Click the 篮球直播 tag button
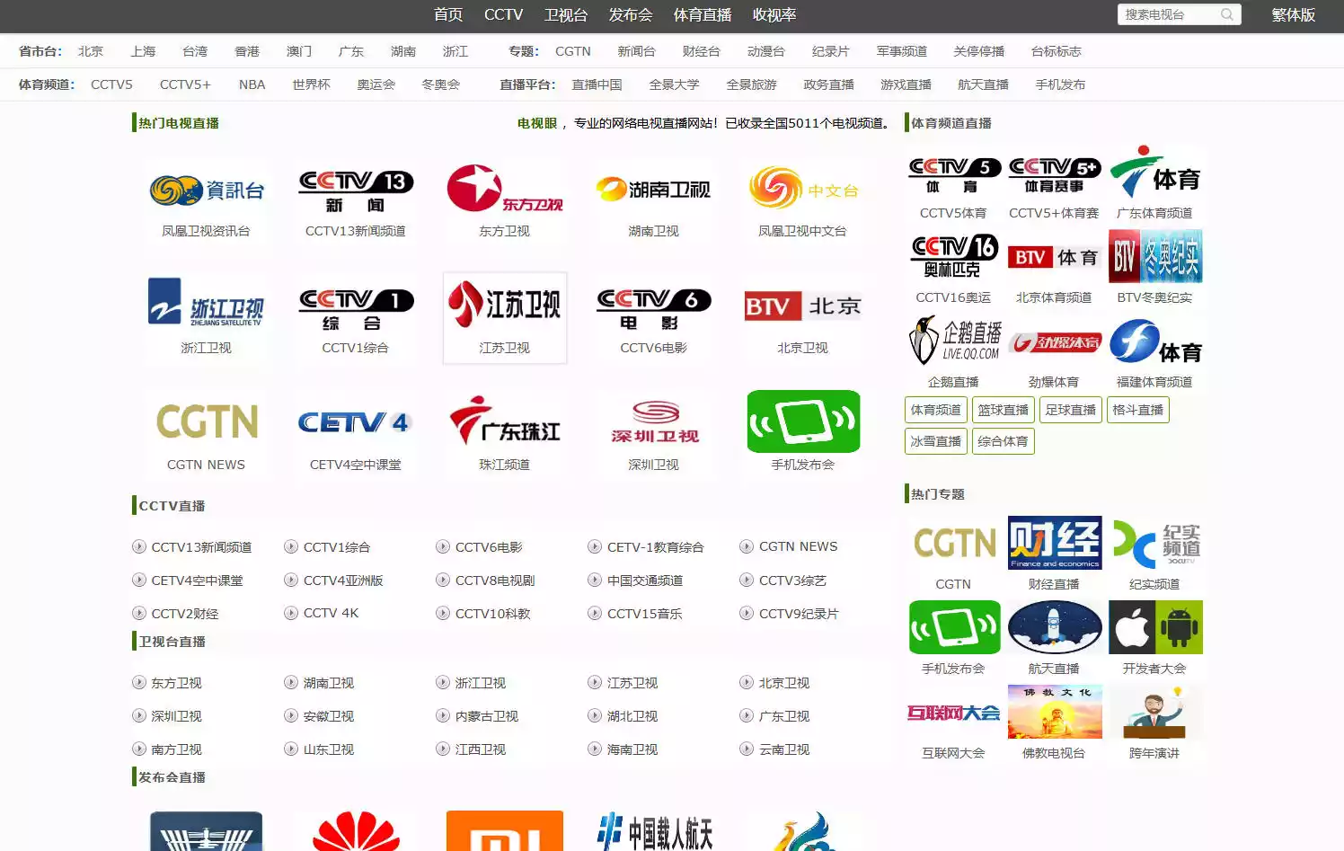 1004,410
